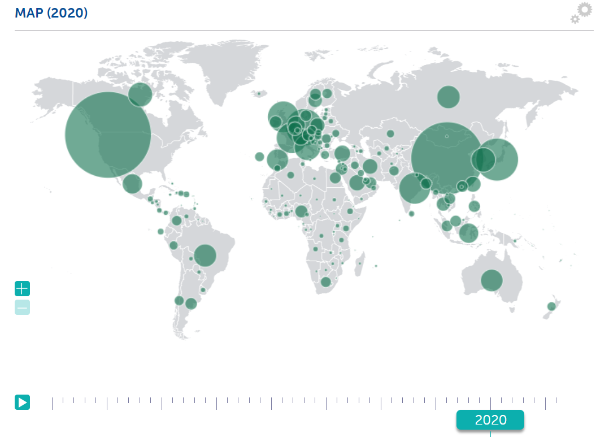Click the New Zealand data bubble

pos(551,306)
